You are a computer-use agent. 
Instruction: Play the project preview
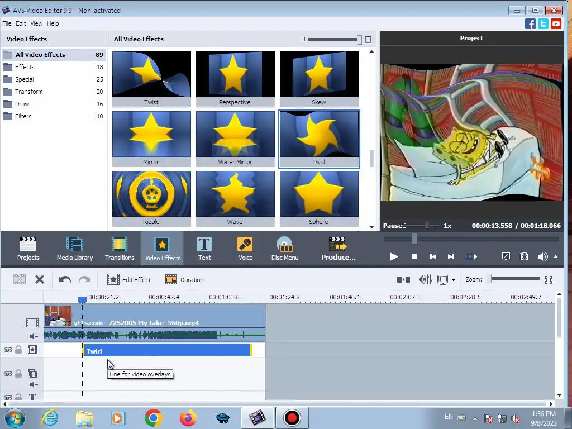394,257
